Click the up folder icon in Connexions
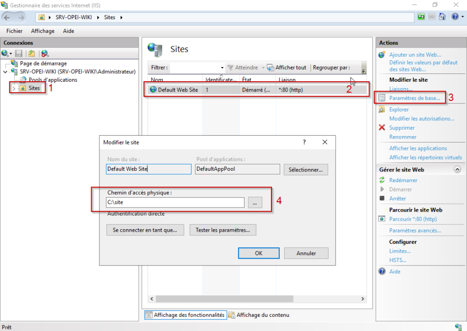This screenshot has height=331, width=467. [x=31, y=53]
